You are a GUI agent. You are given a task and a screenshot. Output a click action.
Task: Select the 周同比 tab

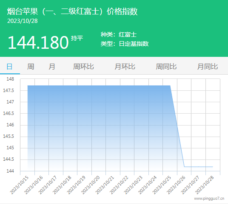[166, 67]
